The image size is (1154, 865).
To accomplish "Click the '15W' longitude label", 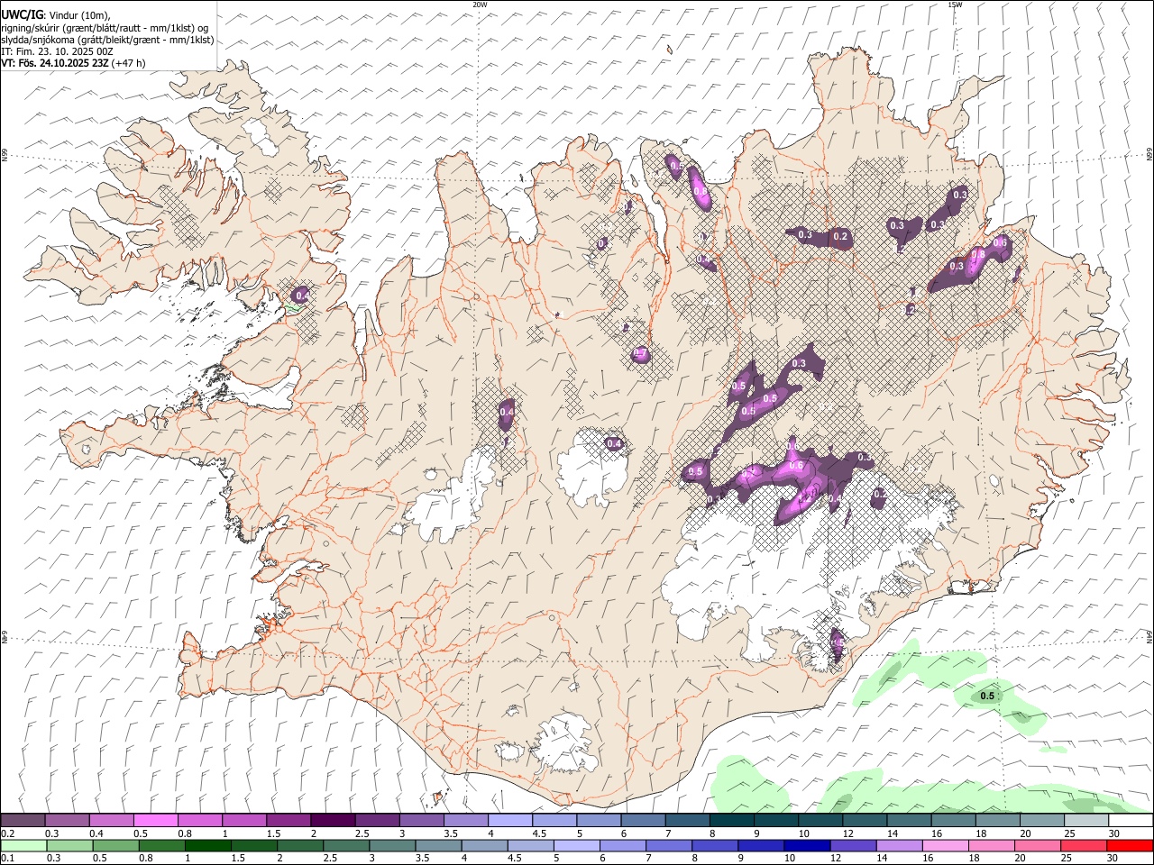I will tap(955, 5).
